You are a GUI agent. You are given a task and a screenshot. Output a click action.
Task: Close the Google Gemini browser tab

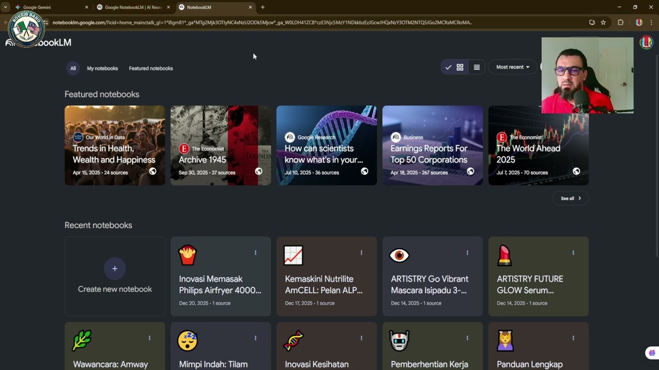point(86,7)
